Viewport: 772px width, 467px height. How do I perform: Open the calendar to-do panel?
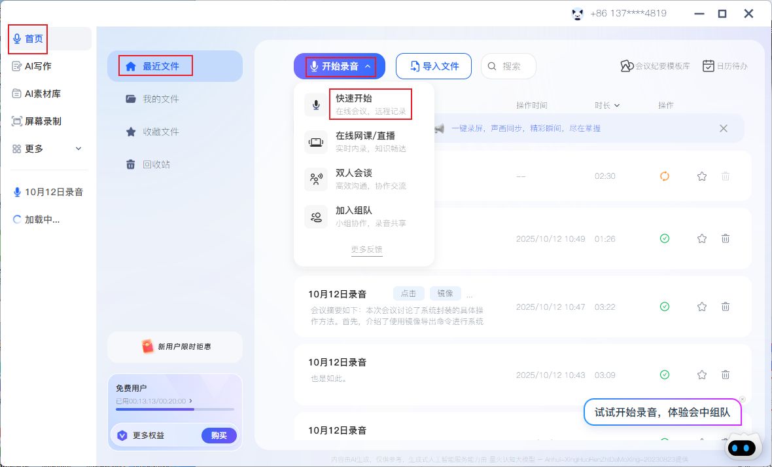(725, 66)
